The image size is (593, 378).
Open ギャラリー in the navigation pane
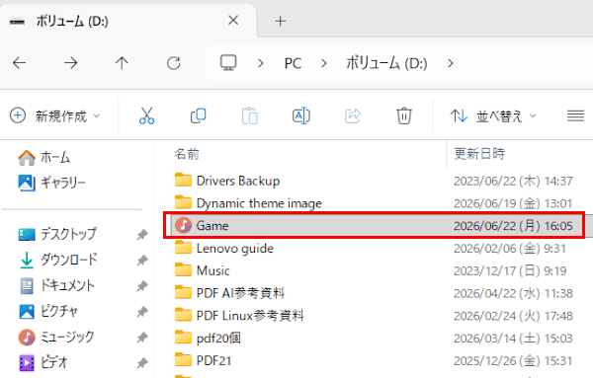[52, 183]
